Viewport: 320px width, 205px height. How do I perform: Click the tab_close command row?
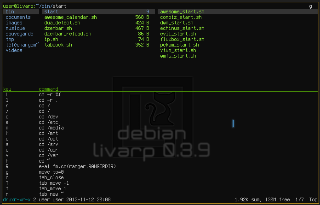tap(51, 177)
